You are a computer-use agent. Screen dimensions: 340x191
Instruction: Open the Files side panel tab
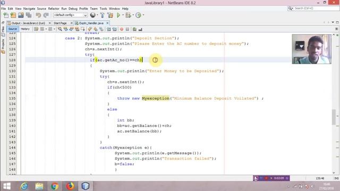coord(3,31)
